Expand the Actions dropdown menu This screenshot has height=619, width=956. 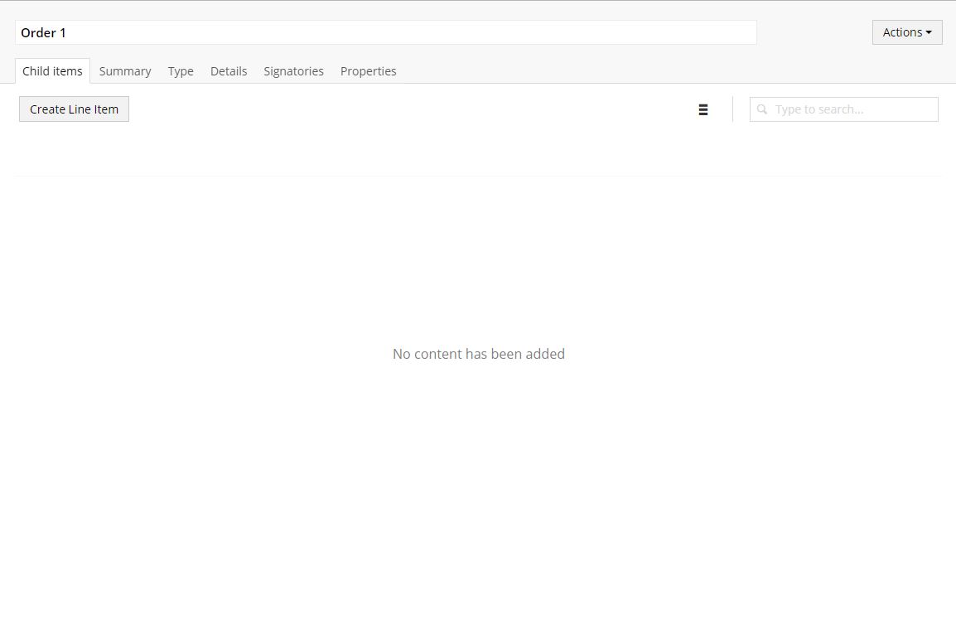pyautogui.click(x=906, y=32)
